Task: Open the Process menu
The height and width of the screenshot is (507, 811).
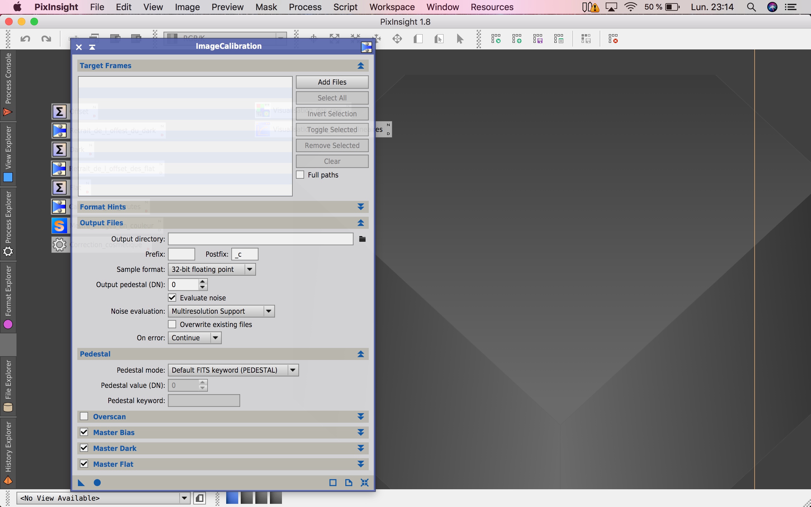Action: click(x=305, y=7)
